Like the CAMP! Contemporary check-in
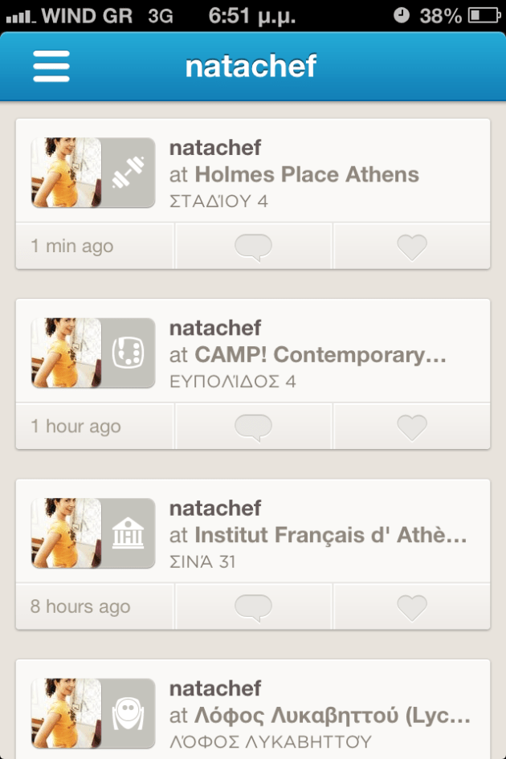This screenshot has width=506, height=759. click(x=412, y=426)
